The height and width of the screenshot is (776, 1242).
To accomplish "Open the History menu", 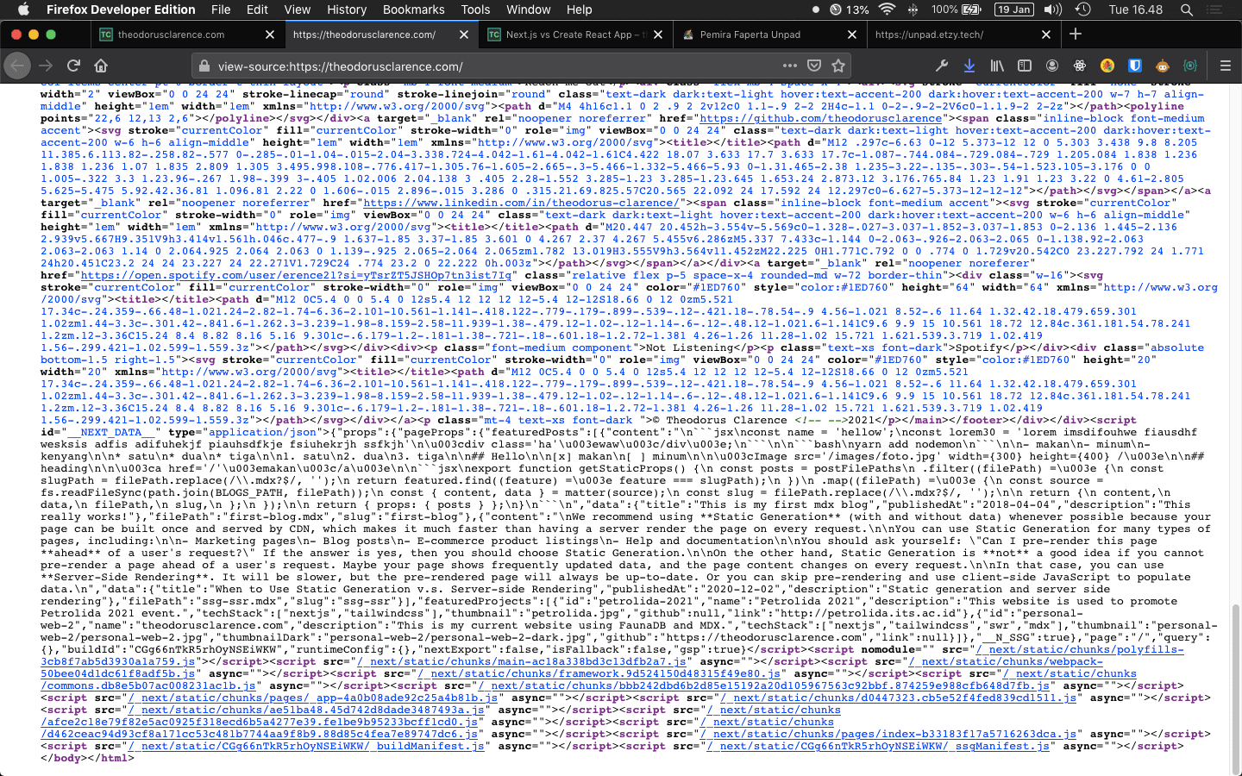I will point(347,9).
